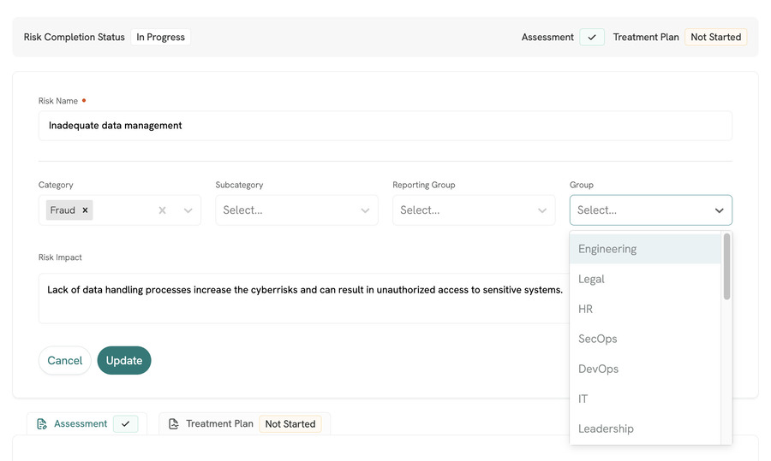Click the Treatment Plan tab document icon

point(174,424)
